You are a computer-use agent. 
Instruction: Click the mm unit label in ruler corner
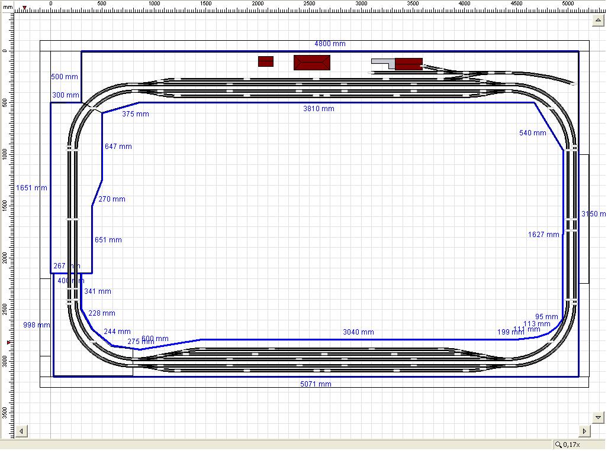point(8,7)
